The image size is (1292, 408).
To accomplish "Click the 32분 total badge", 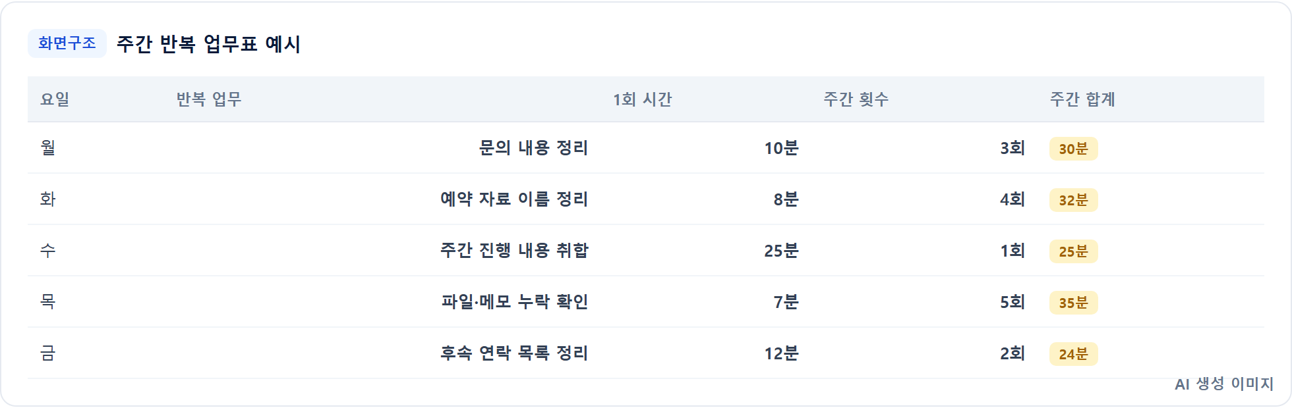I will point(1073,200).
